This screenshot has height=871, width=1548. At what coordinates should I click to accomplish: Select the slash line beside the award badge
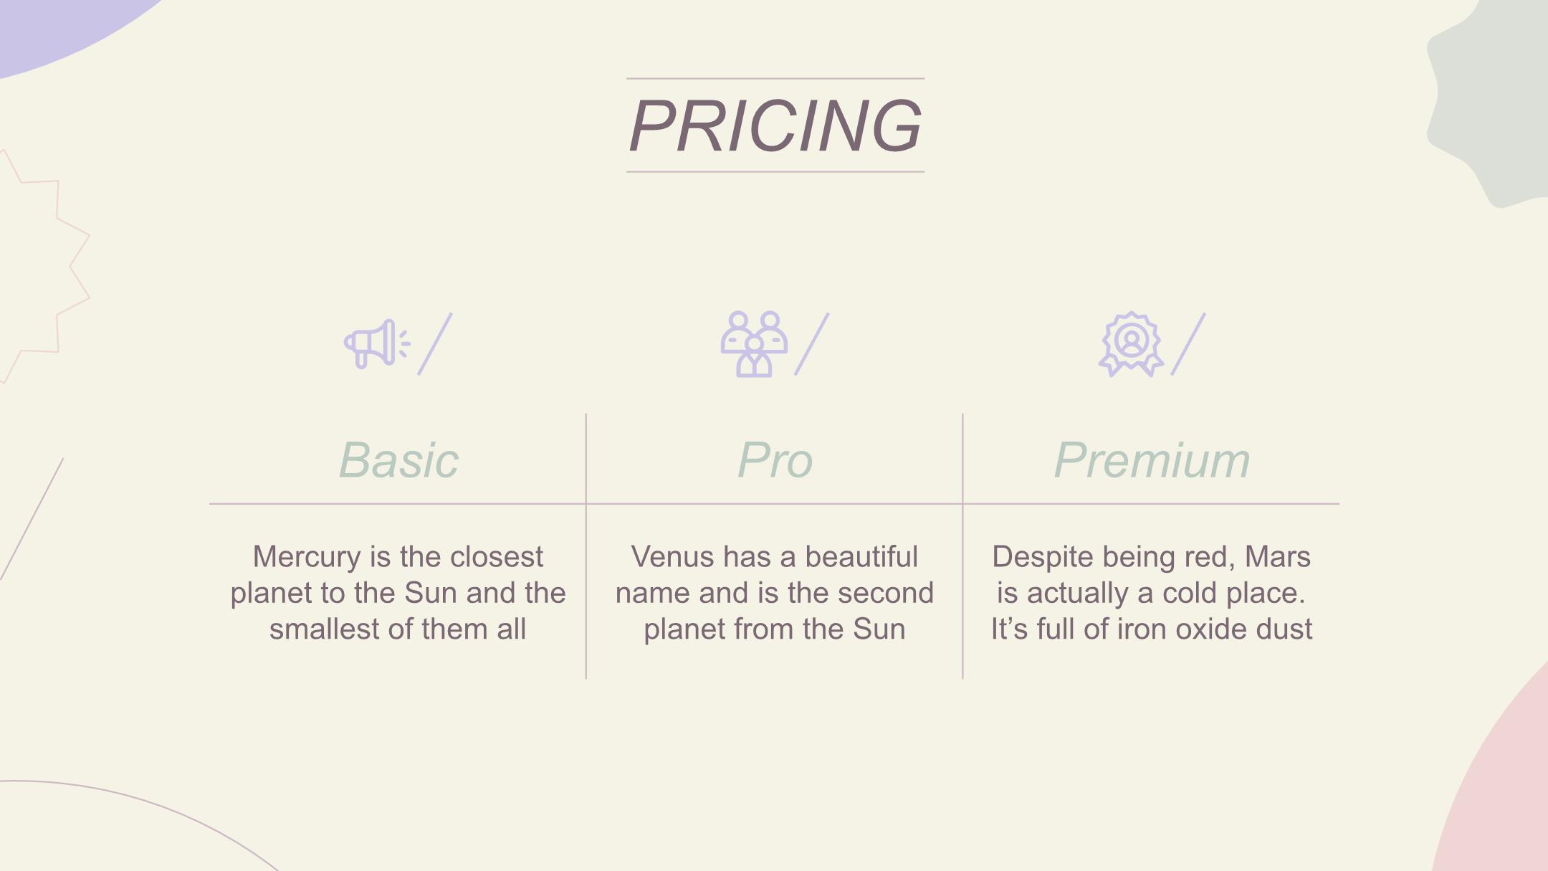coord(1188,344)
